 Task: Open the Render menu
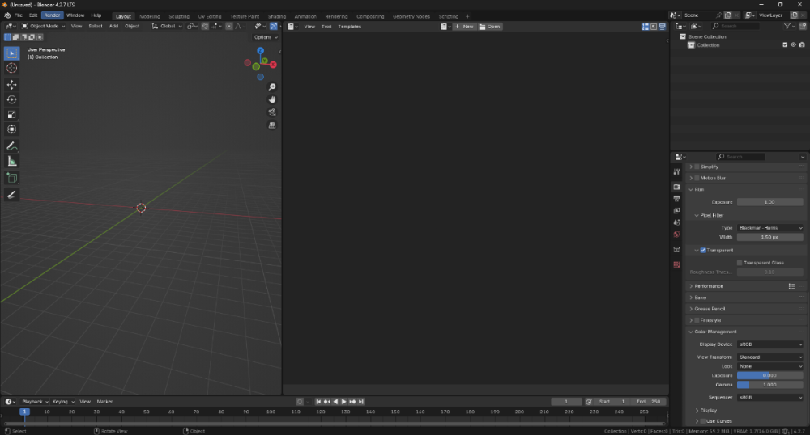(52, 15)
